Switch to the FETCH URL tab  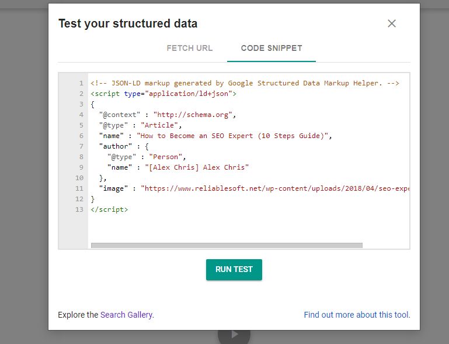190,48
